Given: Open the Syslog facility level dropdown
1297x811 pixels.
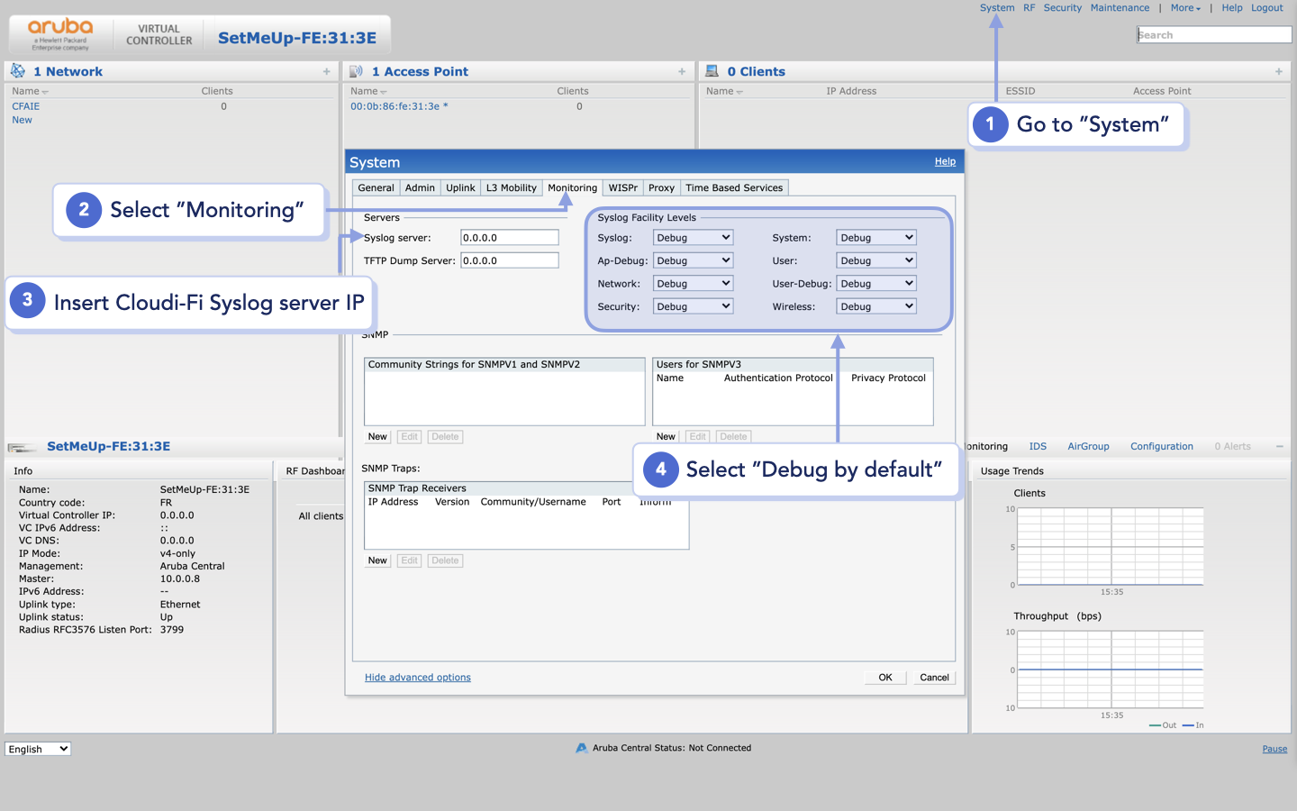Looking at the screenshot, I should point(693,237).
